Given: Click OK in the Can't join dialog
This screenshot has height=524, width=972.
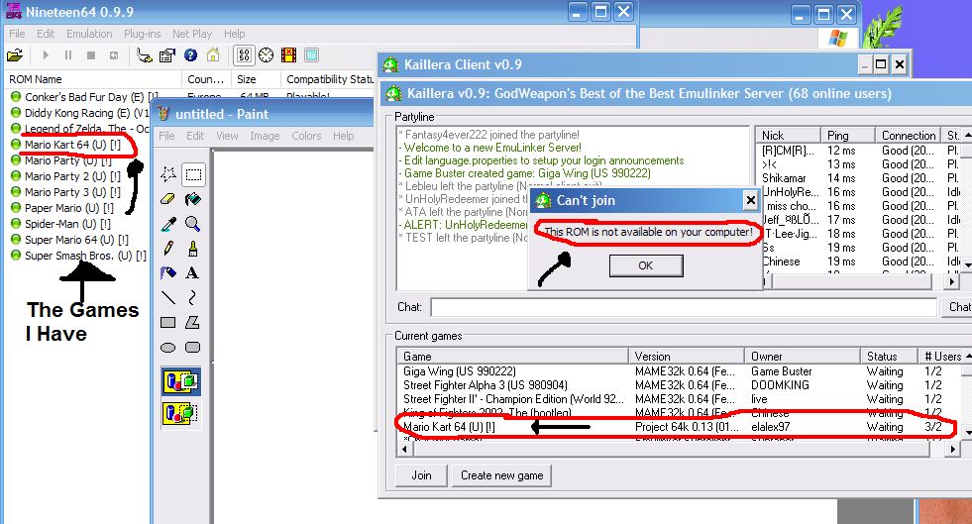Looking at the screenshot, I should 646,265.
